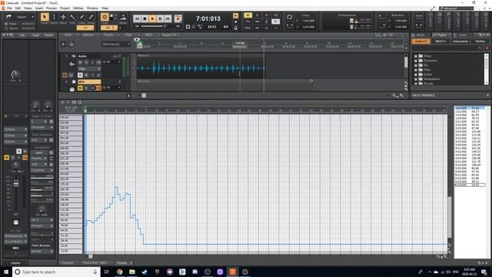492x277 pixels.
Task: Click the metronome icon by the time display
Action: tap(236, 28)
